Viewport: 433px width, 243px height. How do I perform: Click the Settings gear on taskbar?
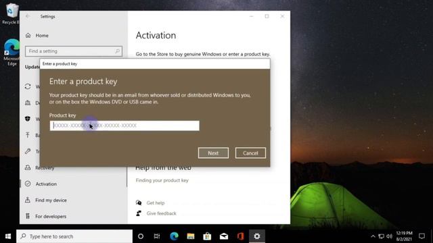tap(257, 236)
